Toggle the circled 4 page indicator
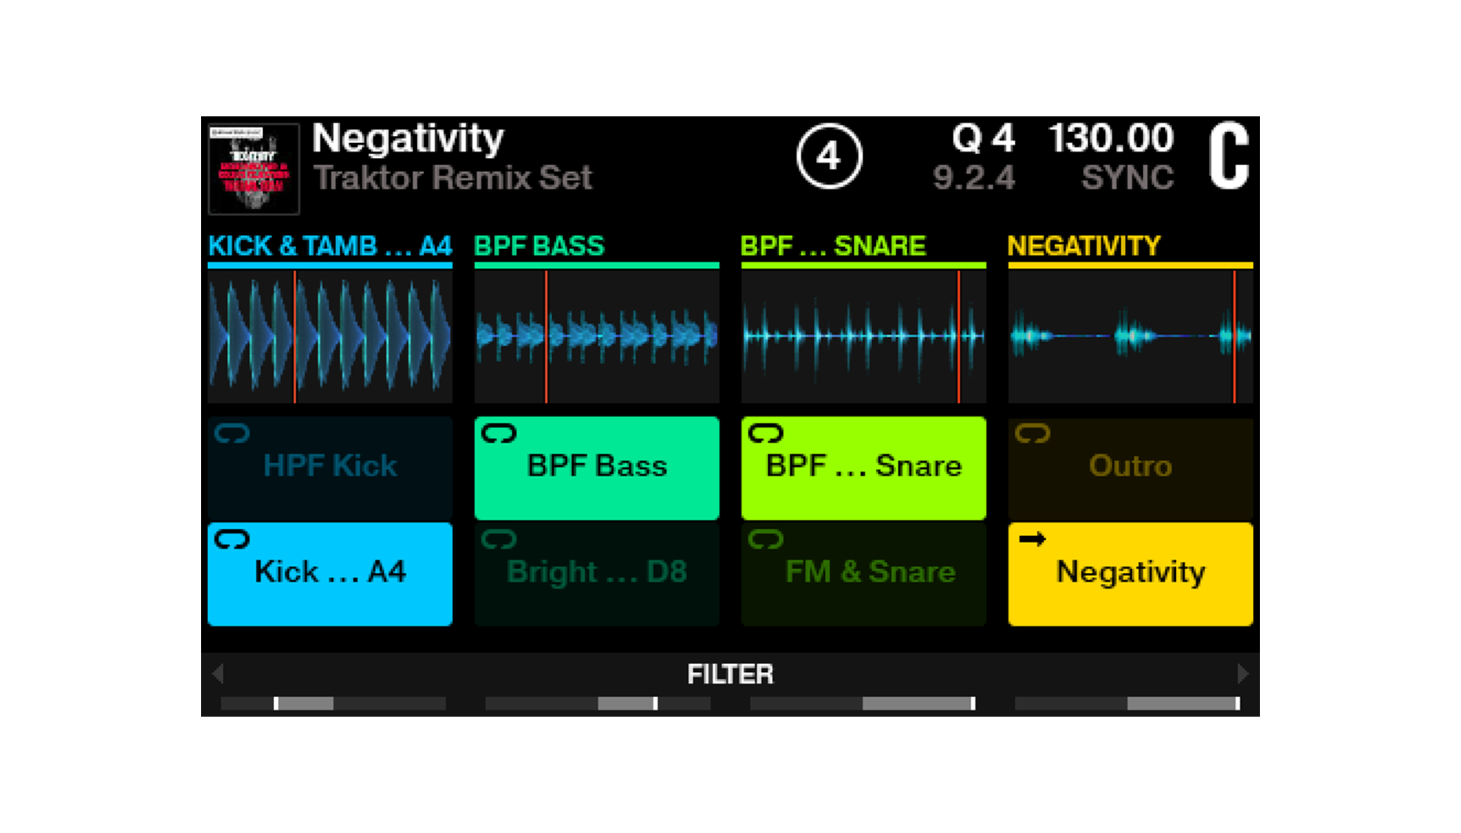The height and width of the screenshot is (833, 1461). coord(829,156)
